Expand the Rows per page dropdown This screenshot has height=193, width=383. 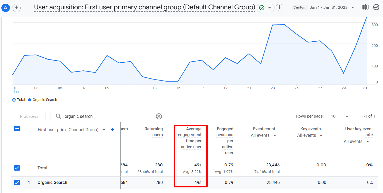[x=347, y=116]
